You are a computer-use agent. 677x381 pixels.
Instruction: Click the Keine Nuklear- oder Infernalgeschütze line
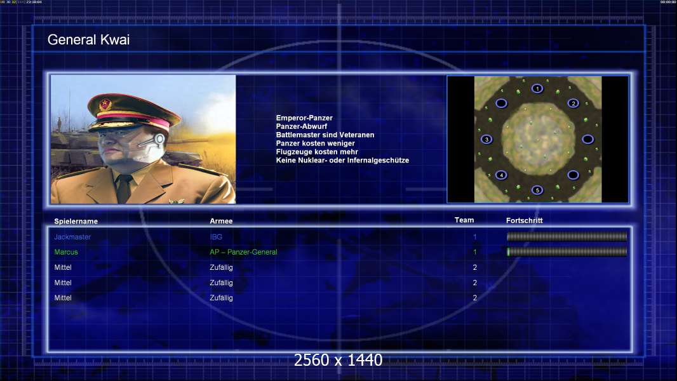tap(342, 160)
